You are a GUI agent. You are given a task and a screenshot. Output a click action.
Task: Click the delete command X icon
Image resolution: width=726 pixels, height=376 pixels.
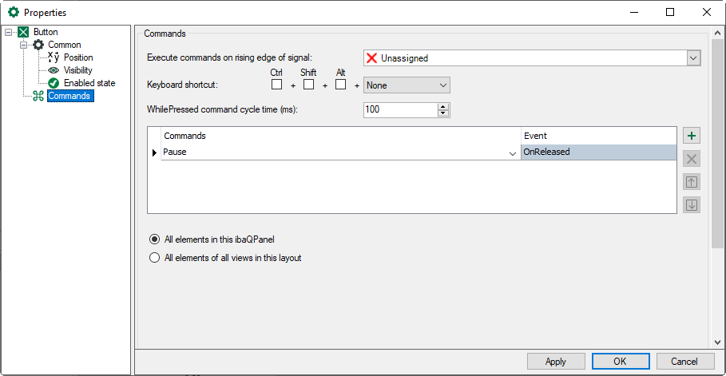(x=692, y=159)
